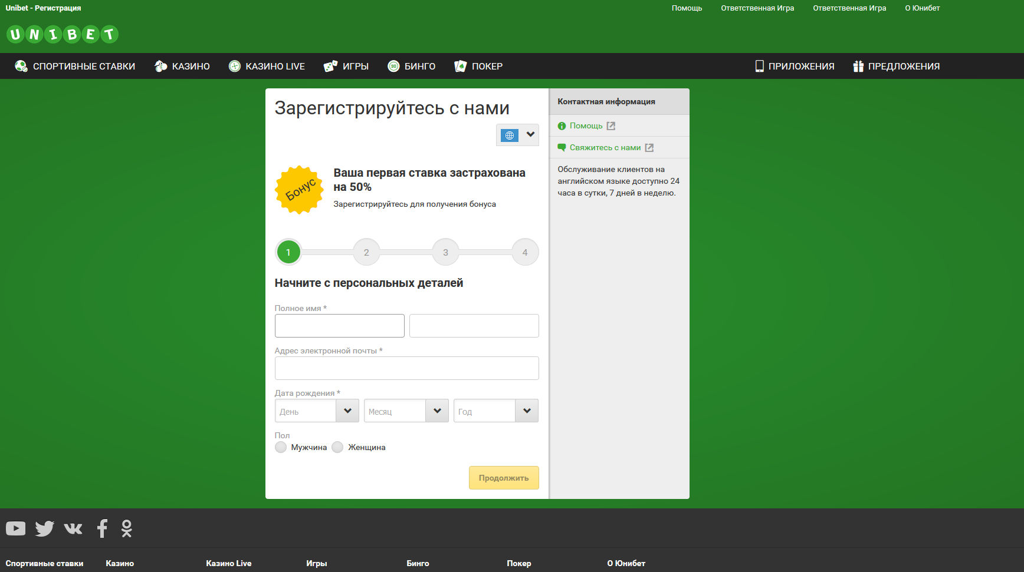Click step 2 in the progress indicator
Screen dimensions: 1024x572
click(x=366, y=252)
